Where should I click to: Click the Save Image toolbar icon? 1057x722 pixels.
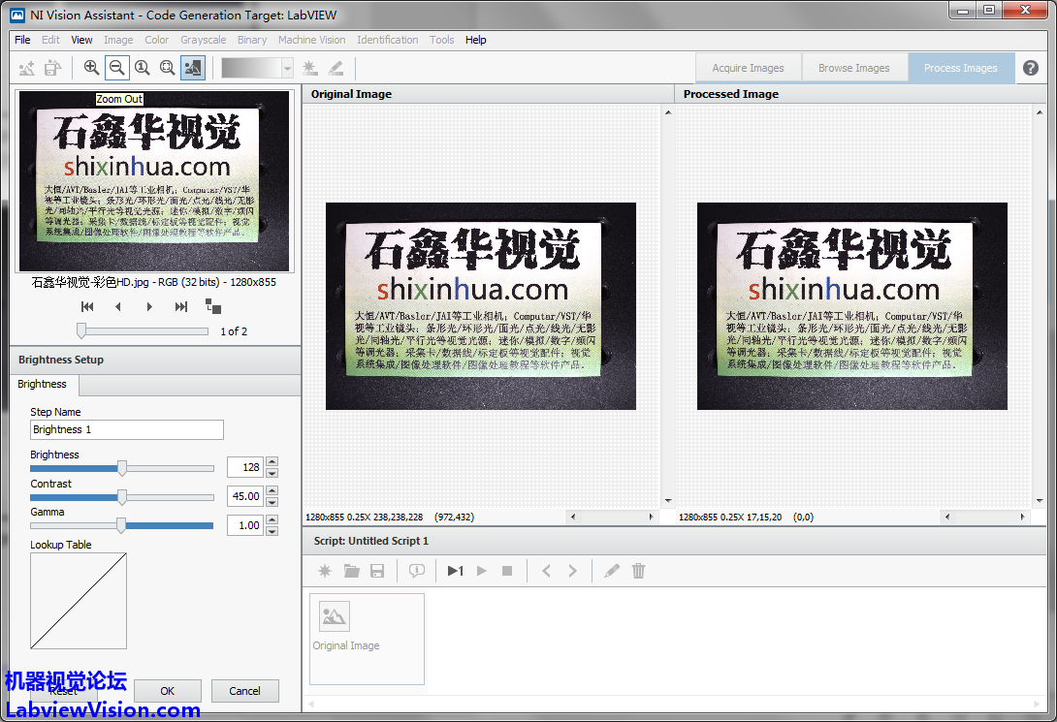coord(52,68)
